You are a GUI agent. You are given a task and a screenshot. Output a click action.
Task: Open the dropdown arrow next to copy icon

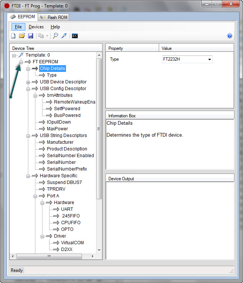47,36
